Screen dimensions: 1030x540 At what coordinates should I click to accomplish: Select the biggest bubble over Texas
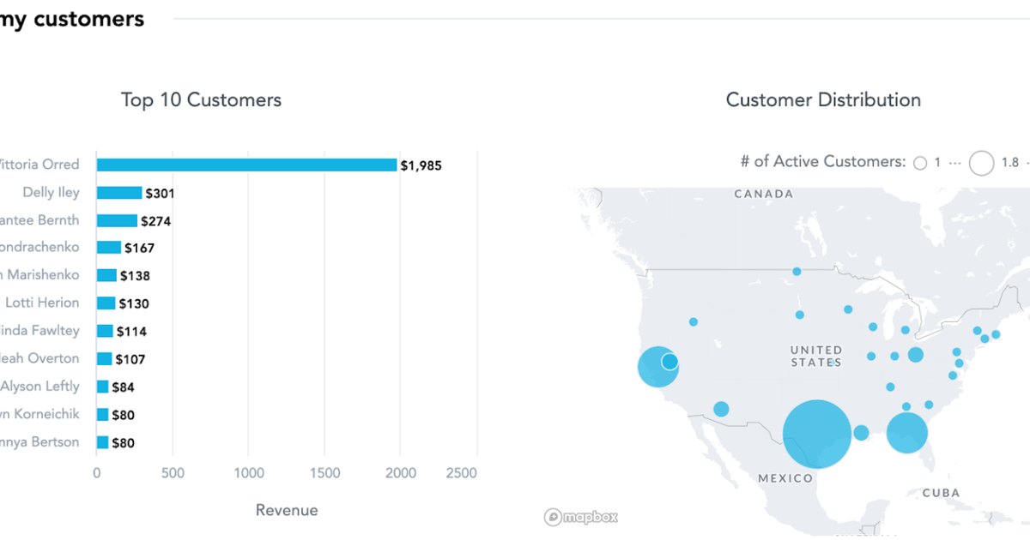(x=817, y=434)
